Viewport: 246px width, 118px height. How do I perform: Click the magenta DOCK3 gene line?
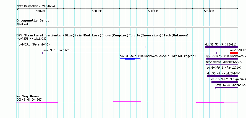pos(127,102)
